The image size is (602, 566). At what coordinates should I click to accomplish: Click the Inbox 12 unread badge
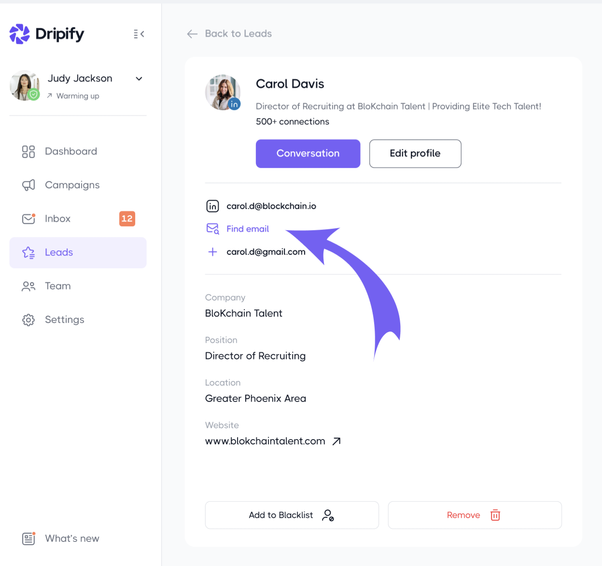pyautogui.click(x=127, y=219)
